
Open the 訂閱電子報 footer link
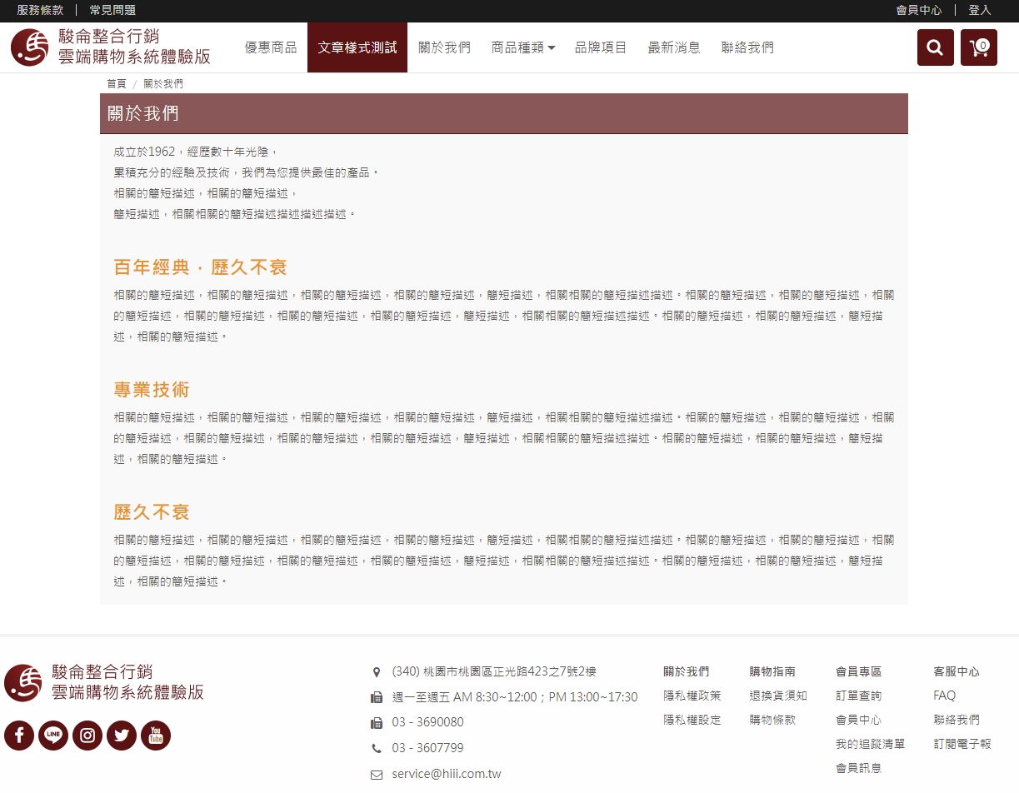[962, 744]
